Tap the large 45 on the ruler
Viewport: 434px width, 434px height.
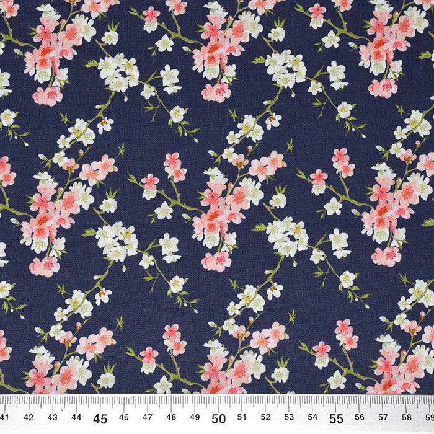click(x=100, y=419)
